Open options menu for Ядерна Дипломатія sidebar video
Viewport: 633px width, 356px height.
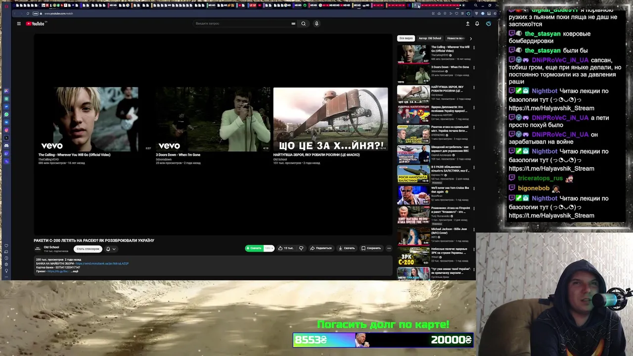click(474, 107)
